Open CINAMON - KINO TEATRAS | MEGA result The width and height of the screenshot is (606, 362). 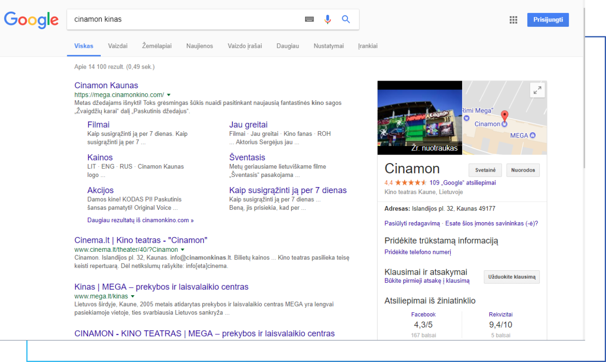pyautogui.click(x=205, y=333)
